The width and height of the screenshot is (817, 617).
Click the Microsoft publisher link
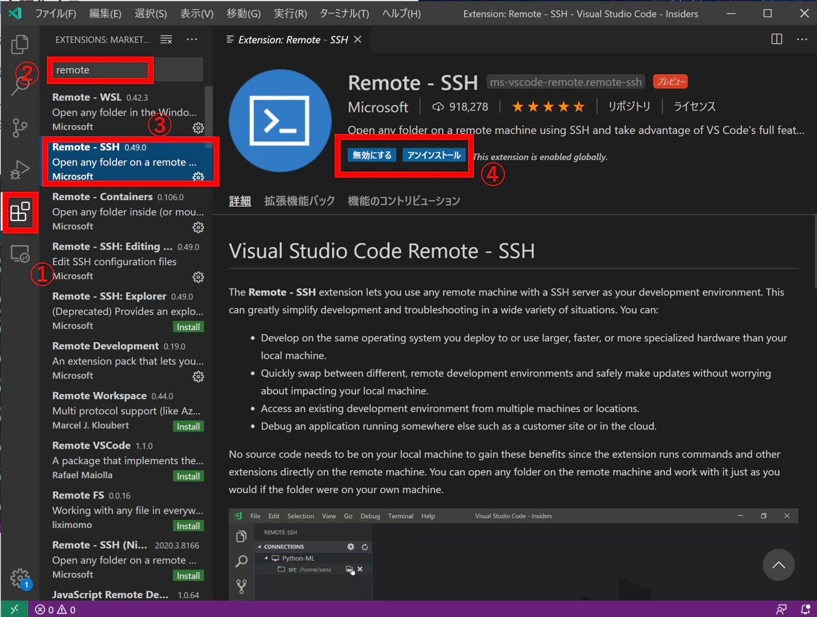[378, 107]
